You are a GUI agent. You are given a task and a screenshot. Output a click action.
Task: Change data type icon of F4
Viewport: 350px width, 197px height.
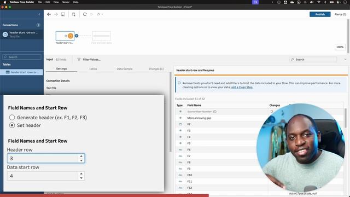(180, 137)
